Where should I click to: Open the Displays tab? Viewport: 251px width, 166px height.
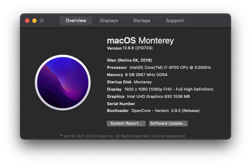109,21
